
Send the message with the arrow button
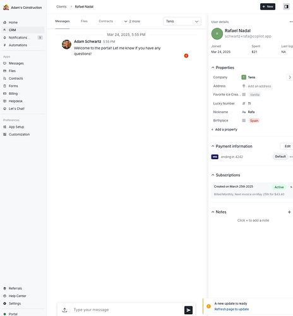[x=188, y=310]
